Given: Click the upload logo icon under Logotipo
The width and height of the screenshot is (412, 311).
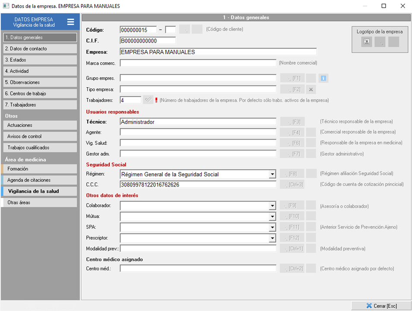Looking at the screenshot, I should coord(366,42).
